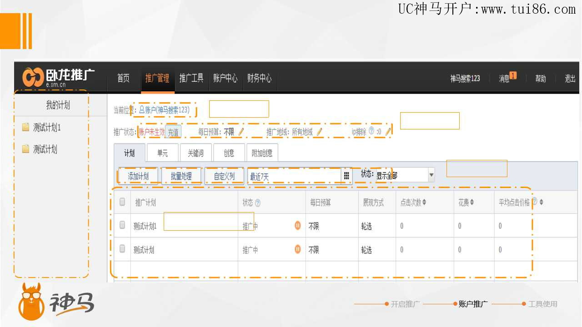The image size is (582, 327).
Task: Open the 财务中心 menu item
Action: (x=260, y=79)
